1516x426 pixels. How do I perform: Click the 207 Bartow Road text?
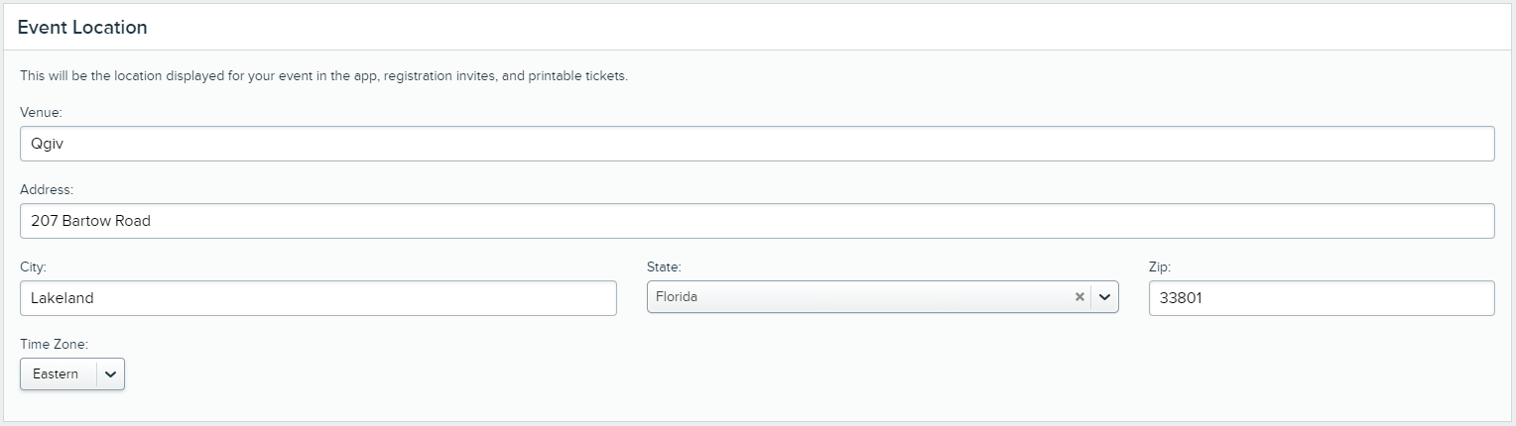90,221
